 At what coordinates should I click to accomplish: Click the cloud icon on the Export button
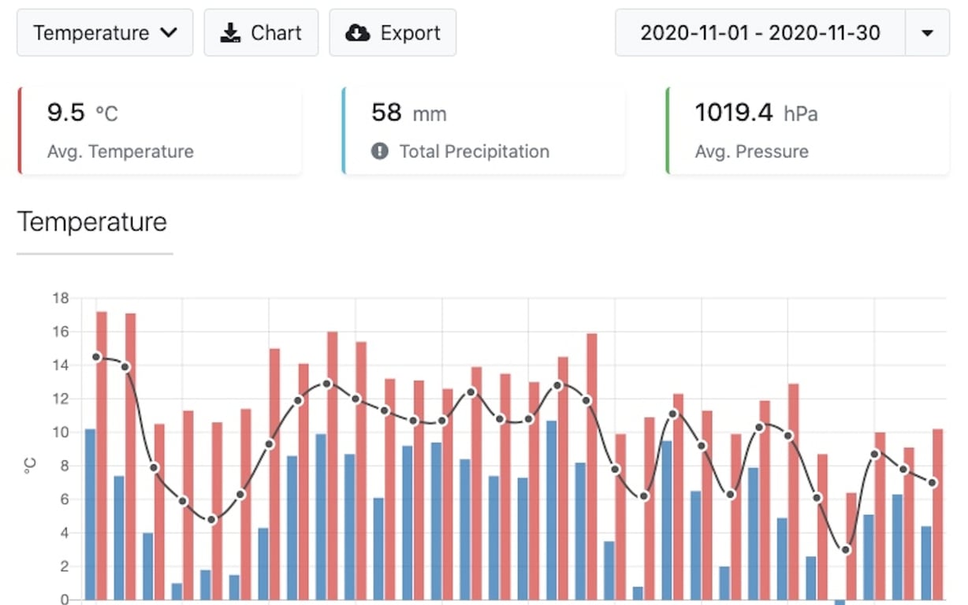(359, 32)
